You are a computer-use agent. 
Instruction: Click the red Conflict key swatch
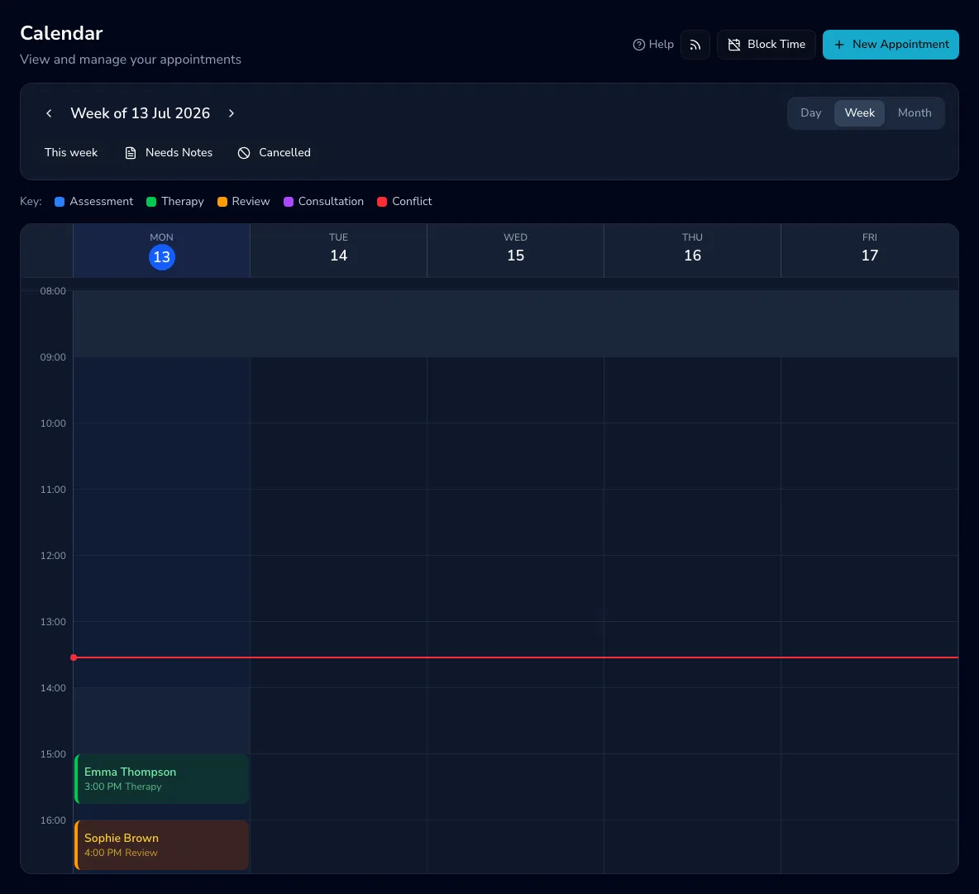point(382,202)
